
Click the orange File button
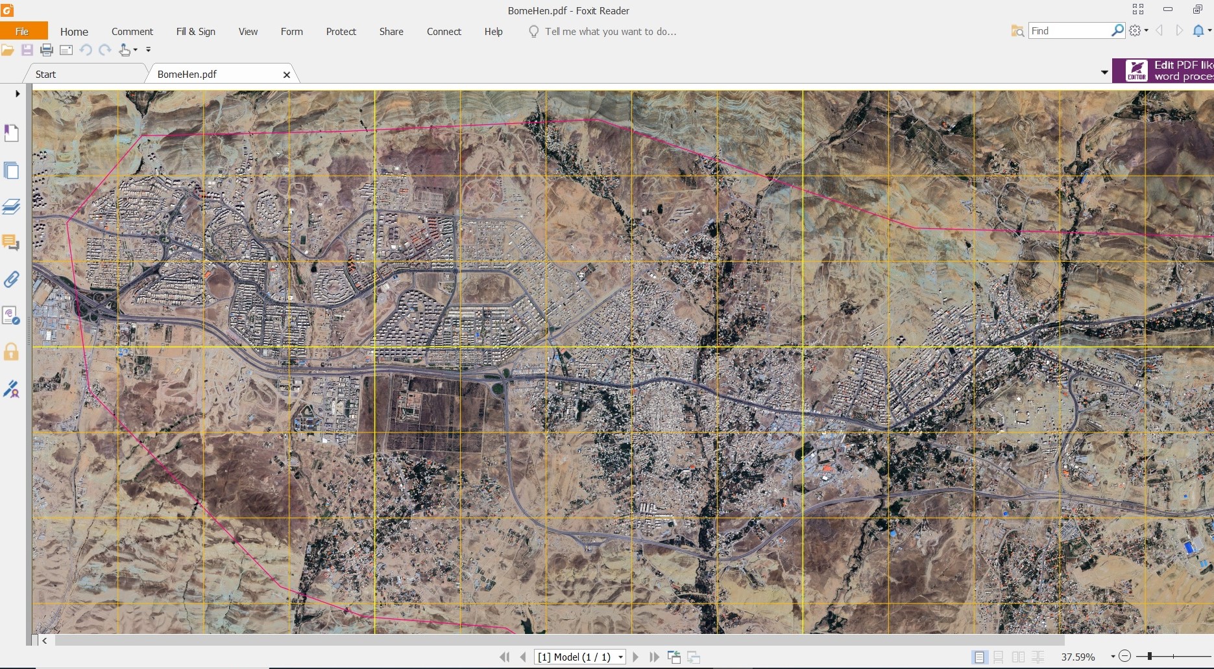[23, 32]
